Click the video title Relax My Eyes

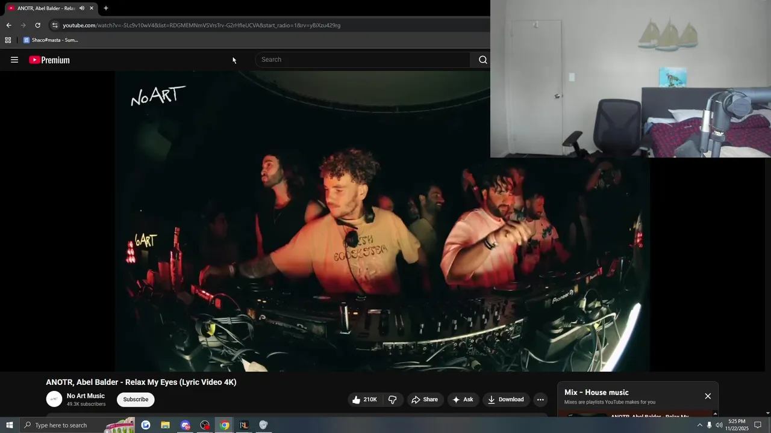[141, 382]
